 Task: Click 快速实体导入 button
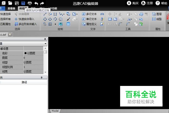(25, 19)
